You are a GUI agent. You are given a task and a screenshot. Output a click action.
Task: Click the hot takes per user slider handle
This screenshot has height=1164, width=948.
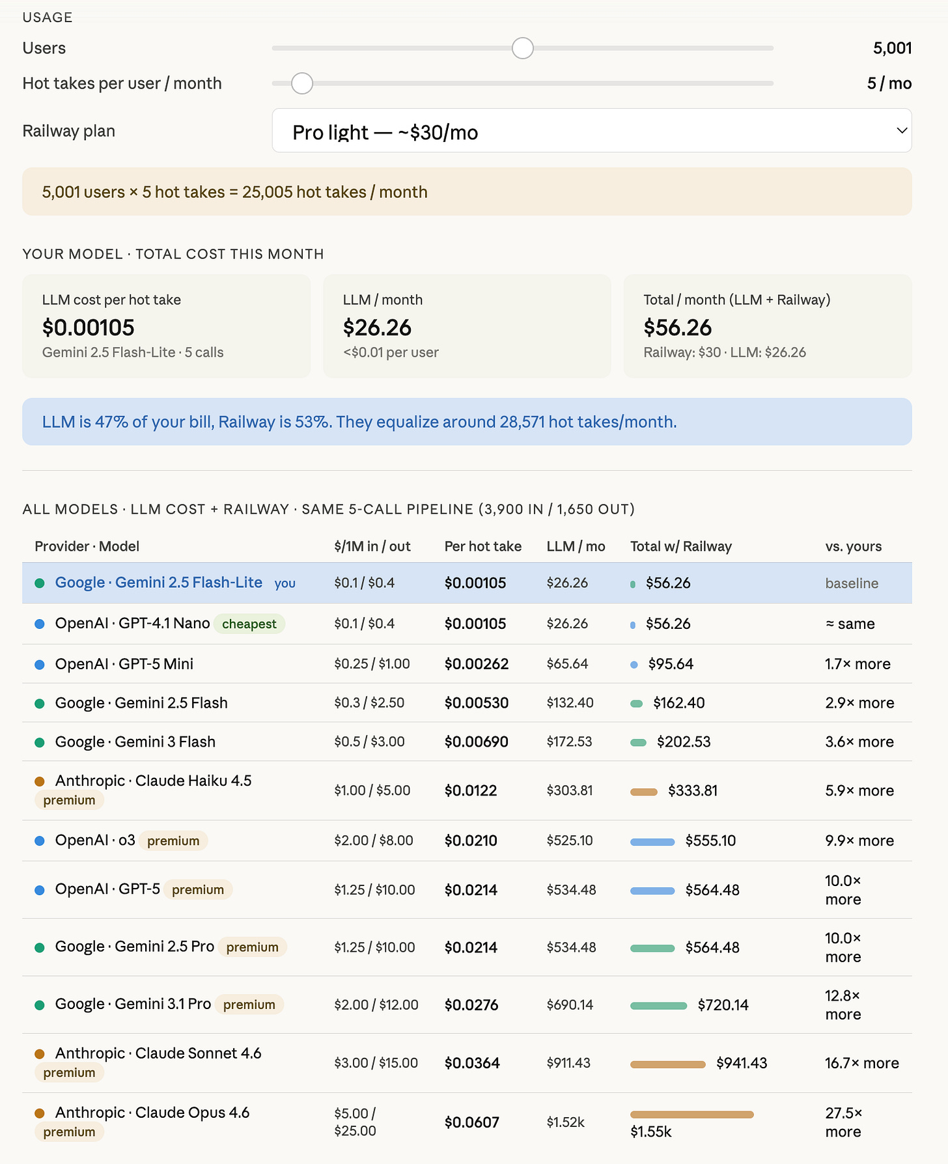pos(302,83)
